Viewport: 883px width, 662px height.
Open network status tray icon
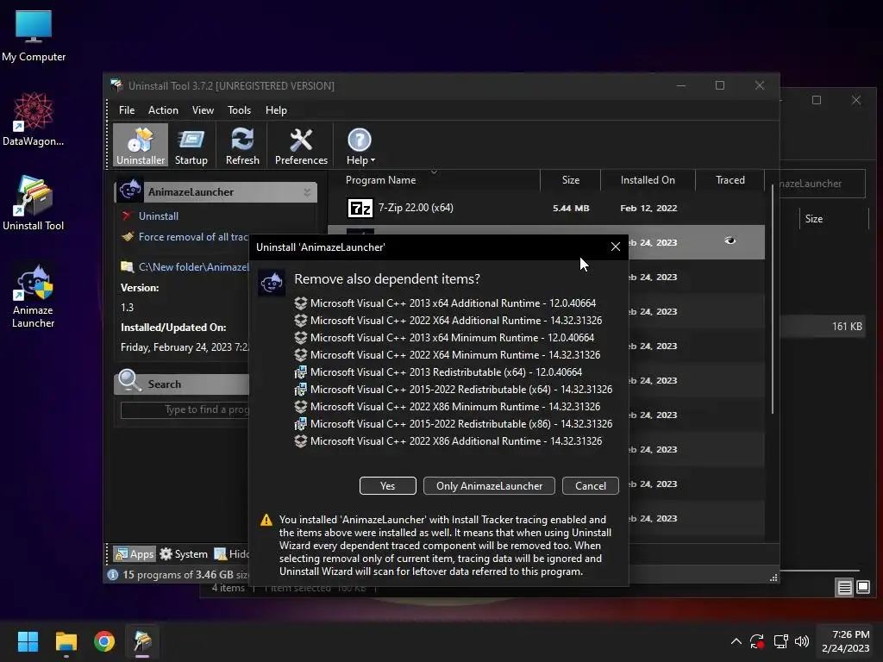780,641
